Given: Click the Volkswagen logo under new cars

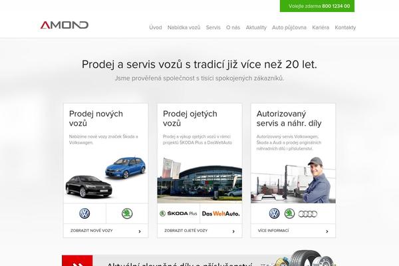Looking at the screenshot, I should click(x=84, y=213).
